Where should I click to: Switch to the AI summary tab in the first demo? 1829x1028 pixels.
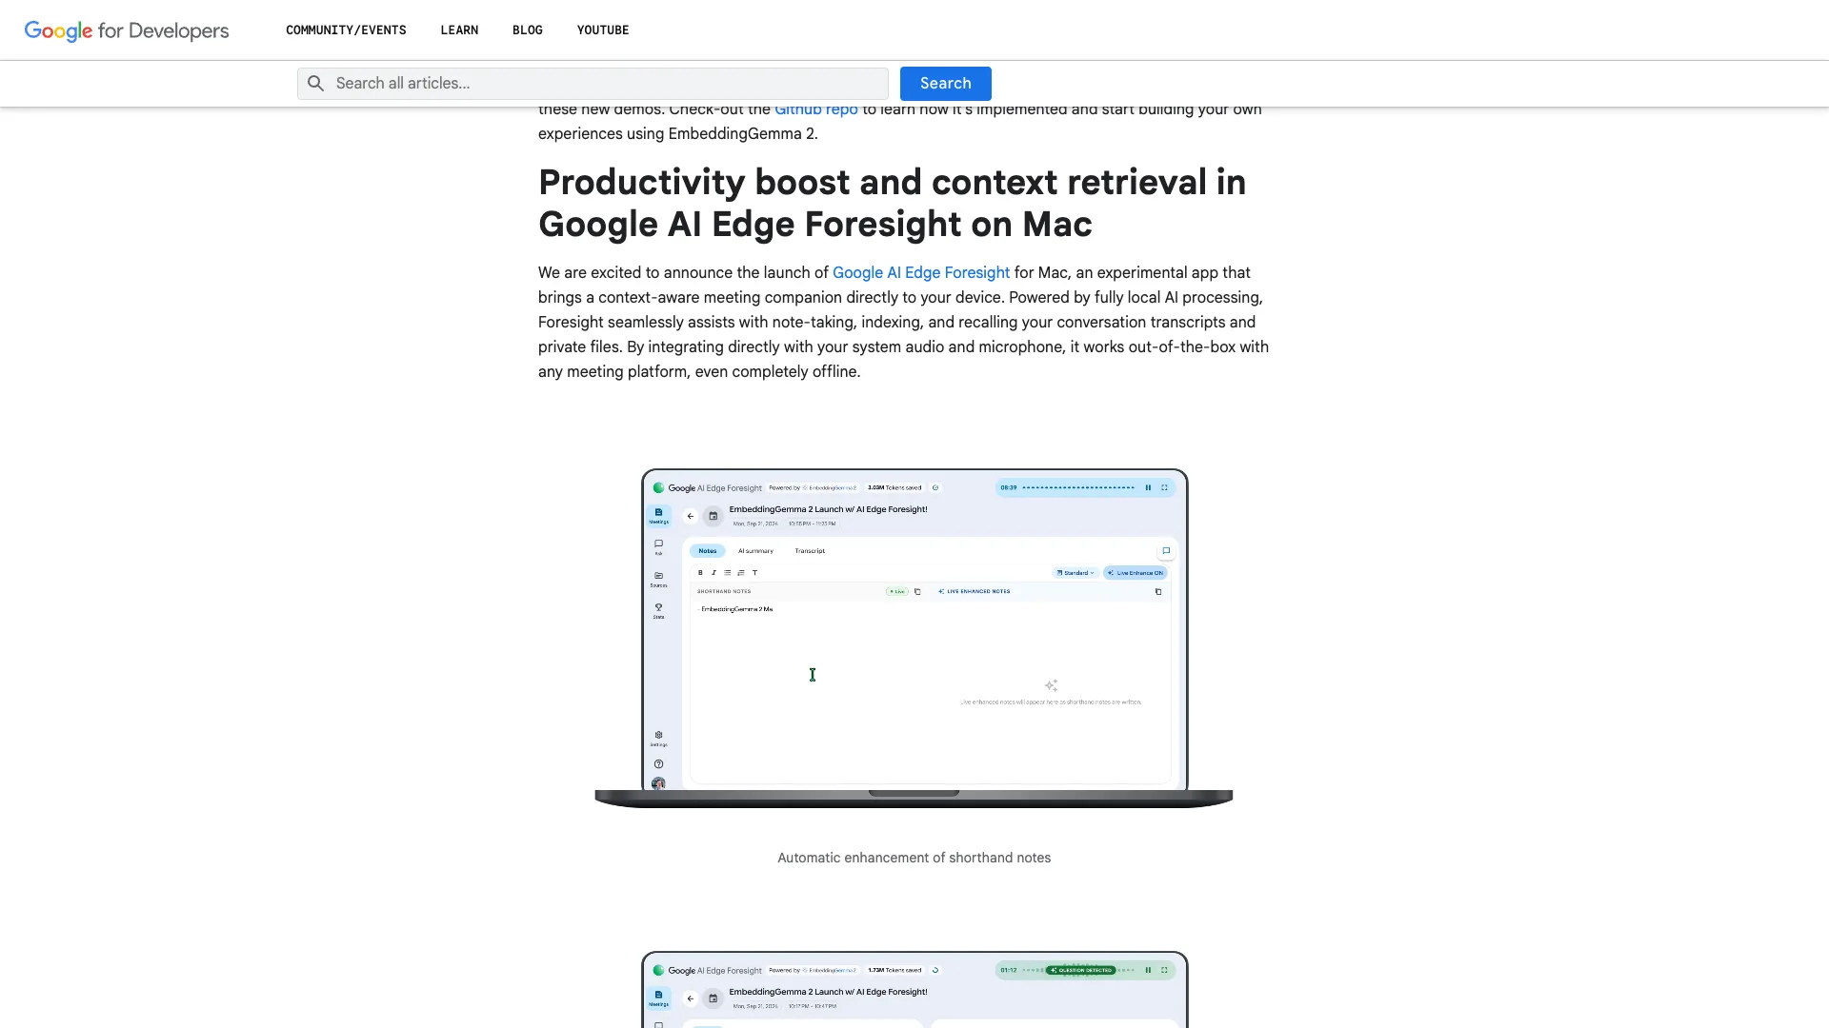click(x=755, y=551)
